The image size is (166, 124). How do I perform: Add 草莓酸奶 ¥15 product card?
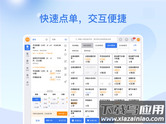tap(91, 103)
